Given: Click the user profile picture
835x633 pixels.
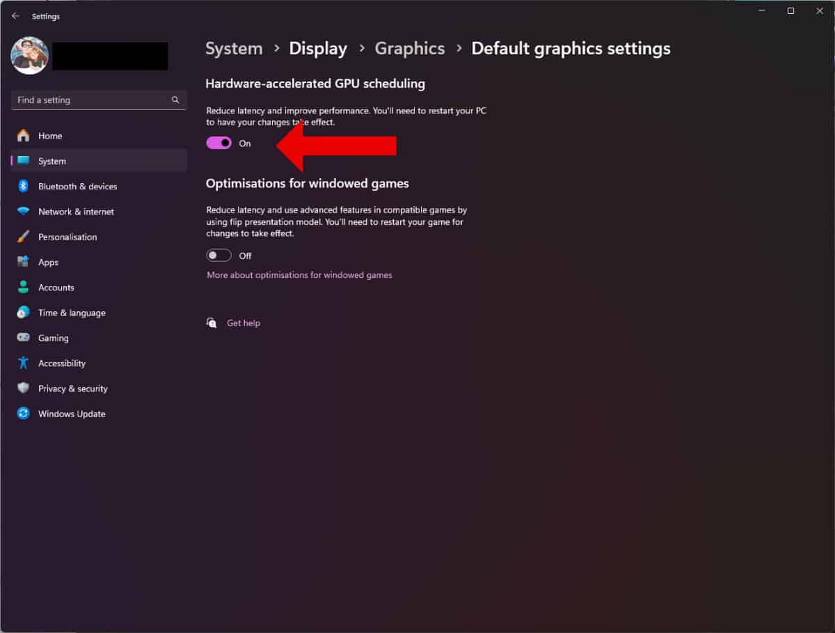Looking at the screenshot, I should tap(29, 55).
